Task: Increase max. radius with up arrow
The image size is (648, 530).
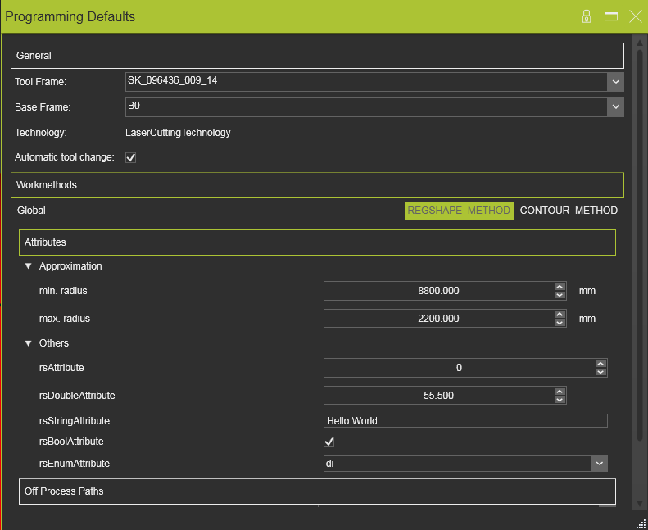Action: 560,313
